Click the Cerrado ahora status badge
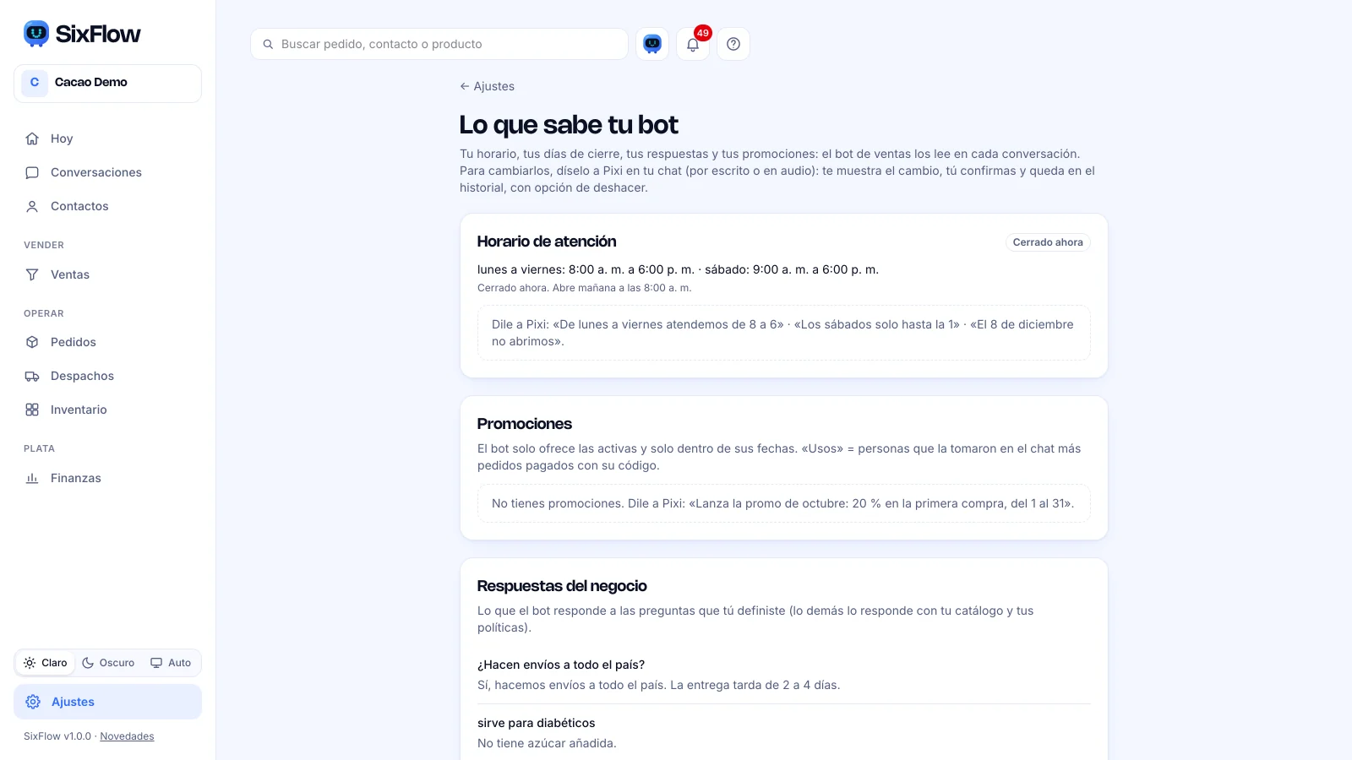This screenshot has height=760, width=1352. (1048, 242)
